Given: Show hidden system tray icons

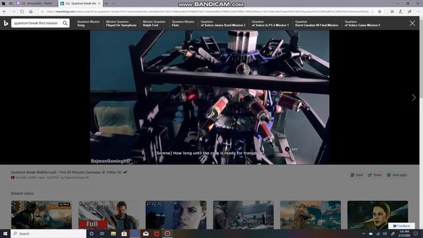Looking at the screenshot, I should point(364,233).
